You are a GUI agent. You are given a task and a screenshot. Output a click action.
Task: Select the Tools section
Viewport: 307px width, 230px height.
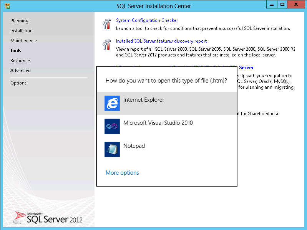(16, 51)
